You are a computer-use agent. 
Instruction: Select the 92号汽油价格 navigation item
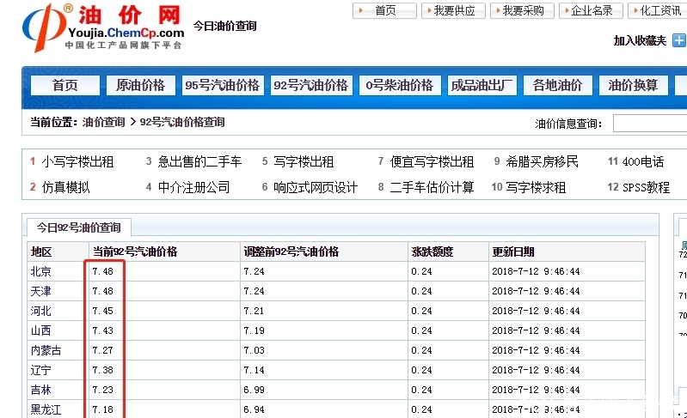pos(311,85)
